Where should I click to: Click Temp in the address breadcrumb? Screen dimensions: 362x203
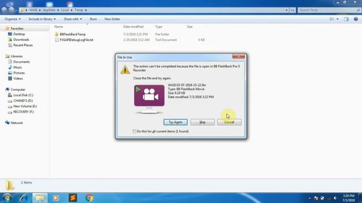79,10
